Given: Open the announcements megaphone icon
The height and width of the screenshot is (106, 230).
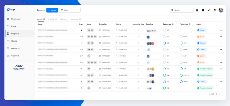Looking at the screenshot, I should pos(209,10).
